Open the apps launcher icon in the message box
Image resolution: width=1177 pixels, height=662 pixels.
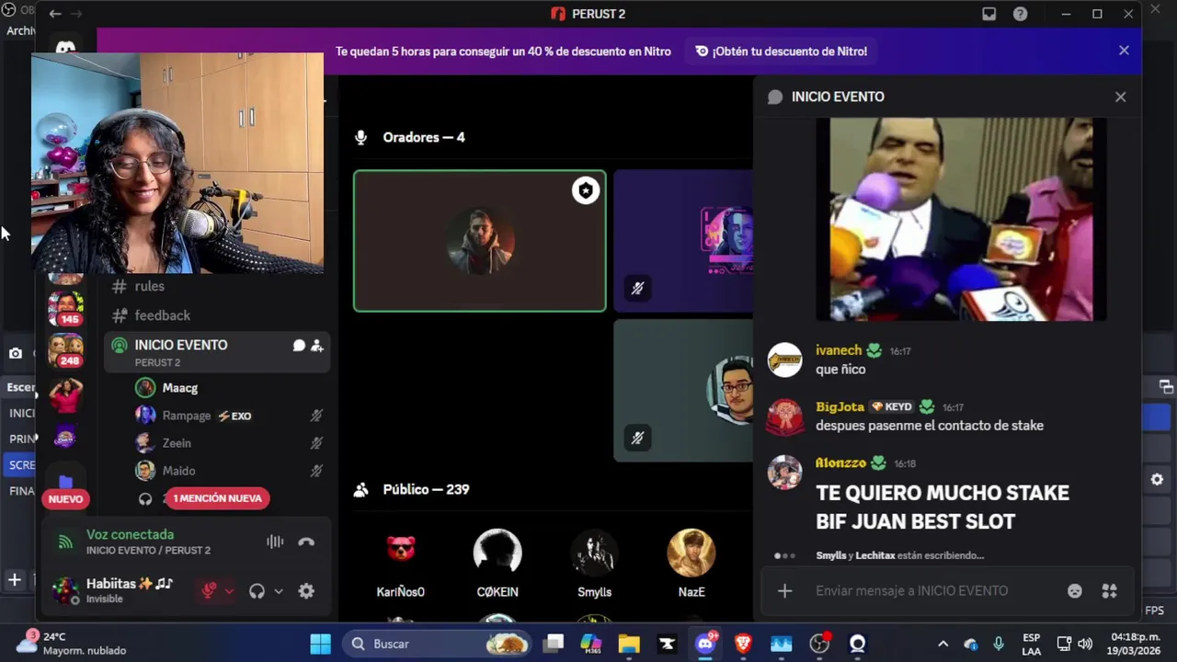pos(1110,591)
